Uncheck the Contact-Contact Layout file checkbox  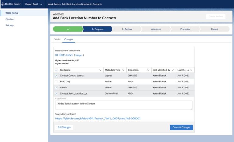click(56, 76)
